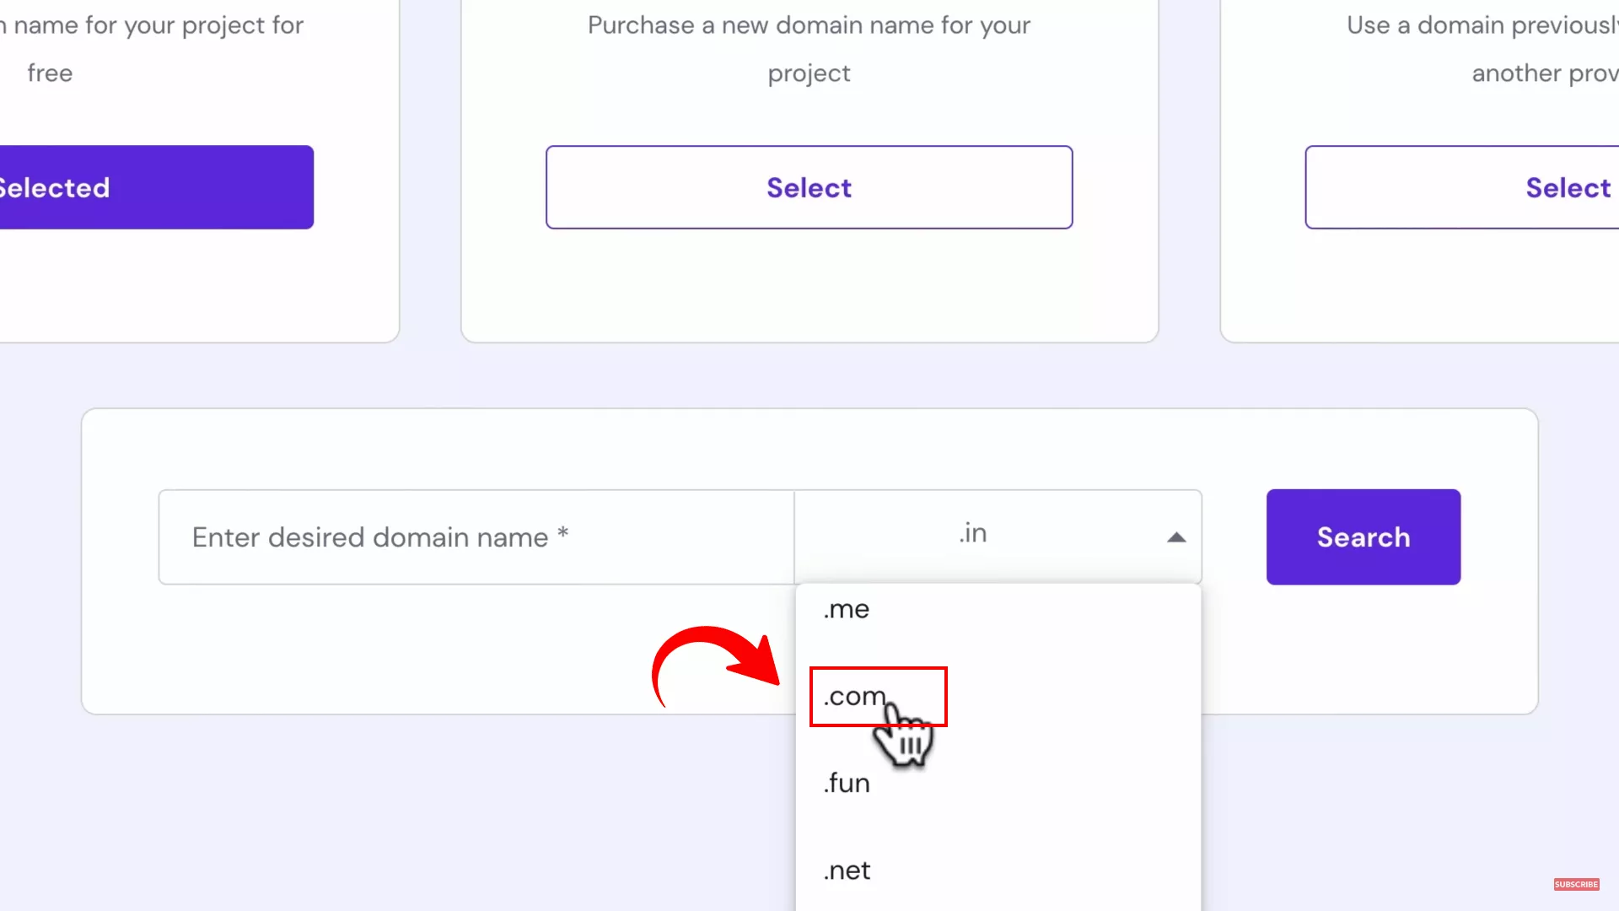Screen dimensions: 1619x911
Task: Choose the .me extension
Action: click(x=847, y=609)
